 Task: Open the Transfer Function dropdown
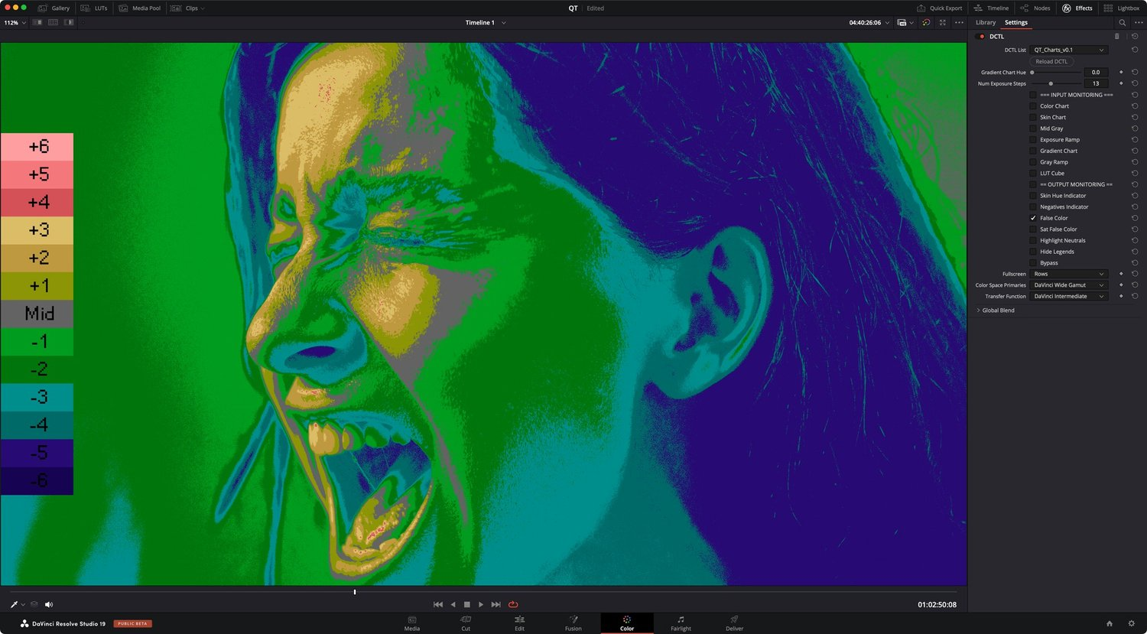point(1068,296)
